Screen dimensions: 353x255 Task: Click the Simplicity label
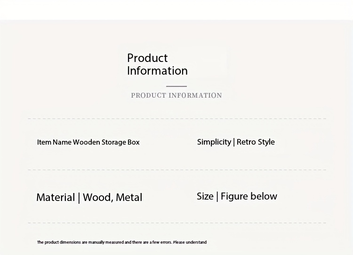pyautogui.click(x=214, y=142)
